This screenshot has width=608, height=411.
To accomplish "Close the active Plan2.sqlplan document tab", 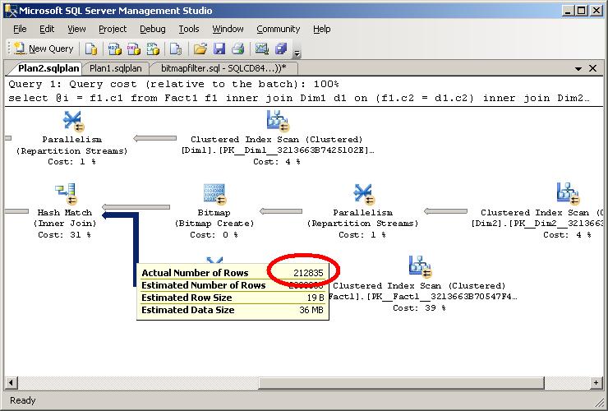I will (592, 68).
